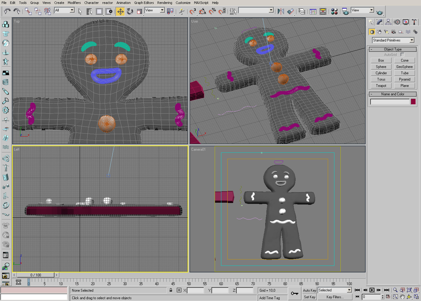Image resolution: width=421 pixels, height=301 pixels.
Task: Click the Key Filters button
Action: coord(335,297)
